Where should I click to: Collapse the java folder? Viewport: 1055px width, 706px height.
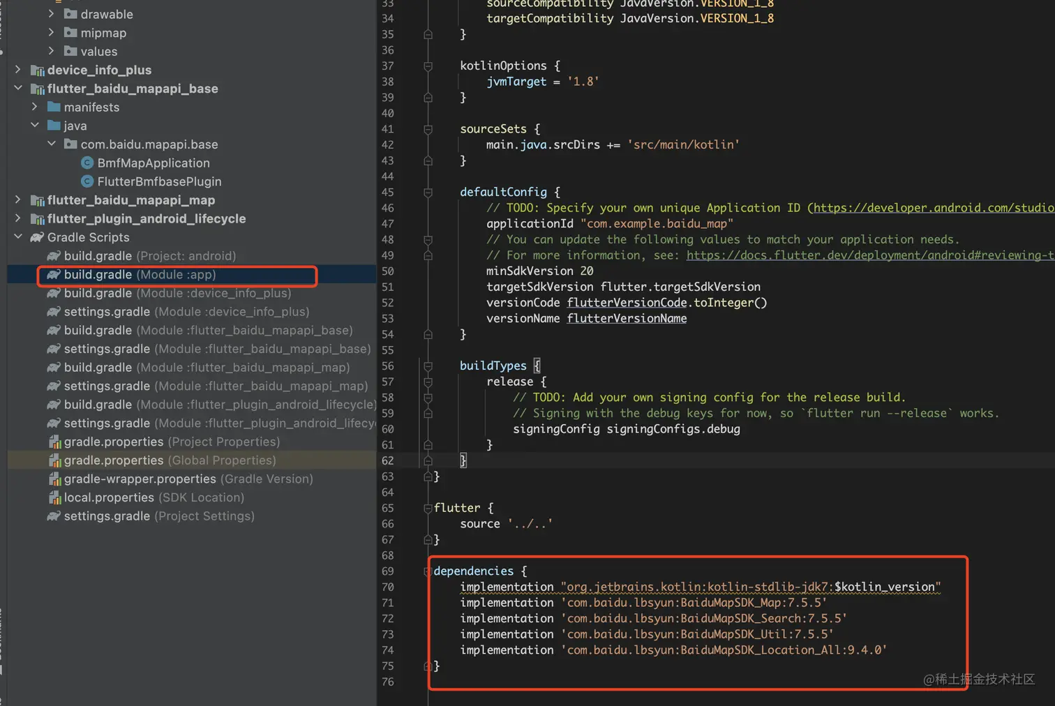click(x=34, y=125)
